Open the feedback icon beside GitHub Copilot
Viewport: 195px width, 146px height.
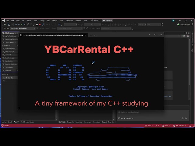click(192, 24)
